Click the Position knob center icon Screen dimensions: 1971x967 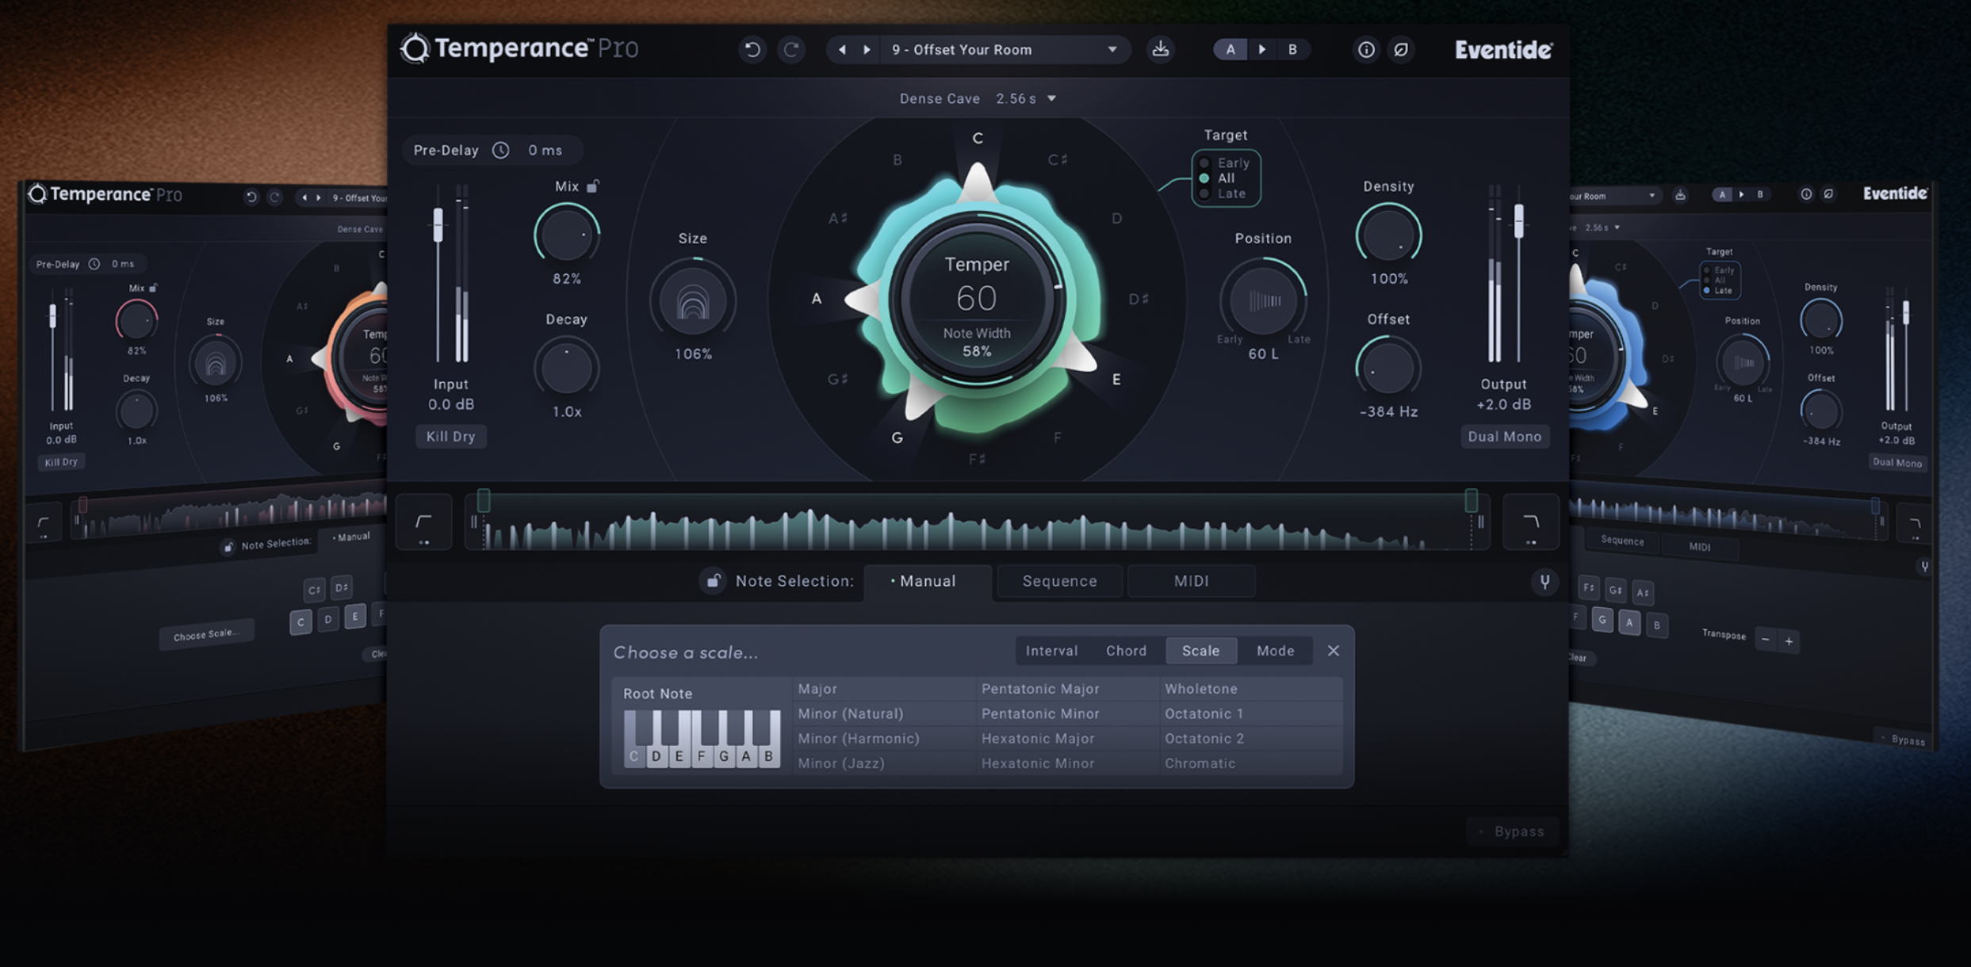click(x=1264, y=300)
